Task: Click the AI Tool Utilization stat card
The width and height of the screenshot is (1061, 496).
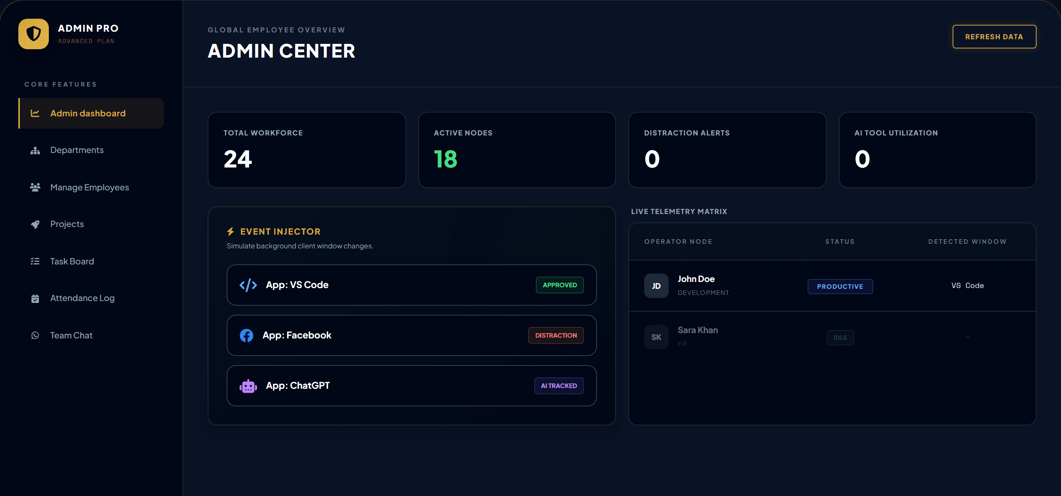Action: click(x=937, y=150)
